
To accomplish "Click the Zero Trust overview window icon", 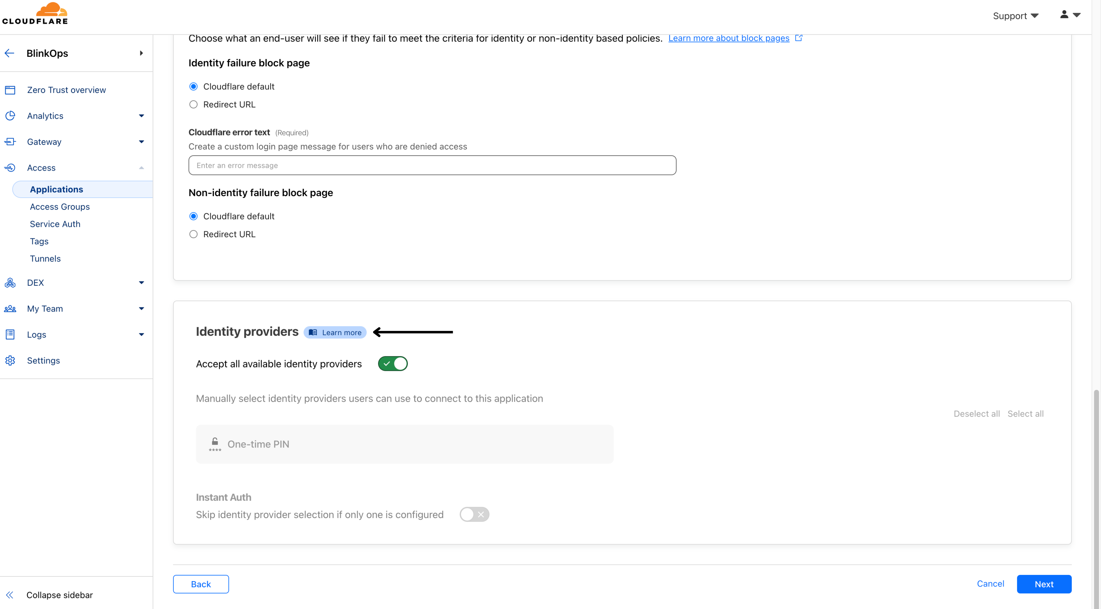I will point(10,90).
